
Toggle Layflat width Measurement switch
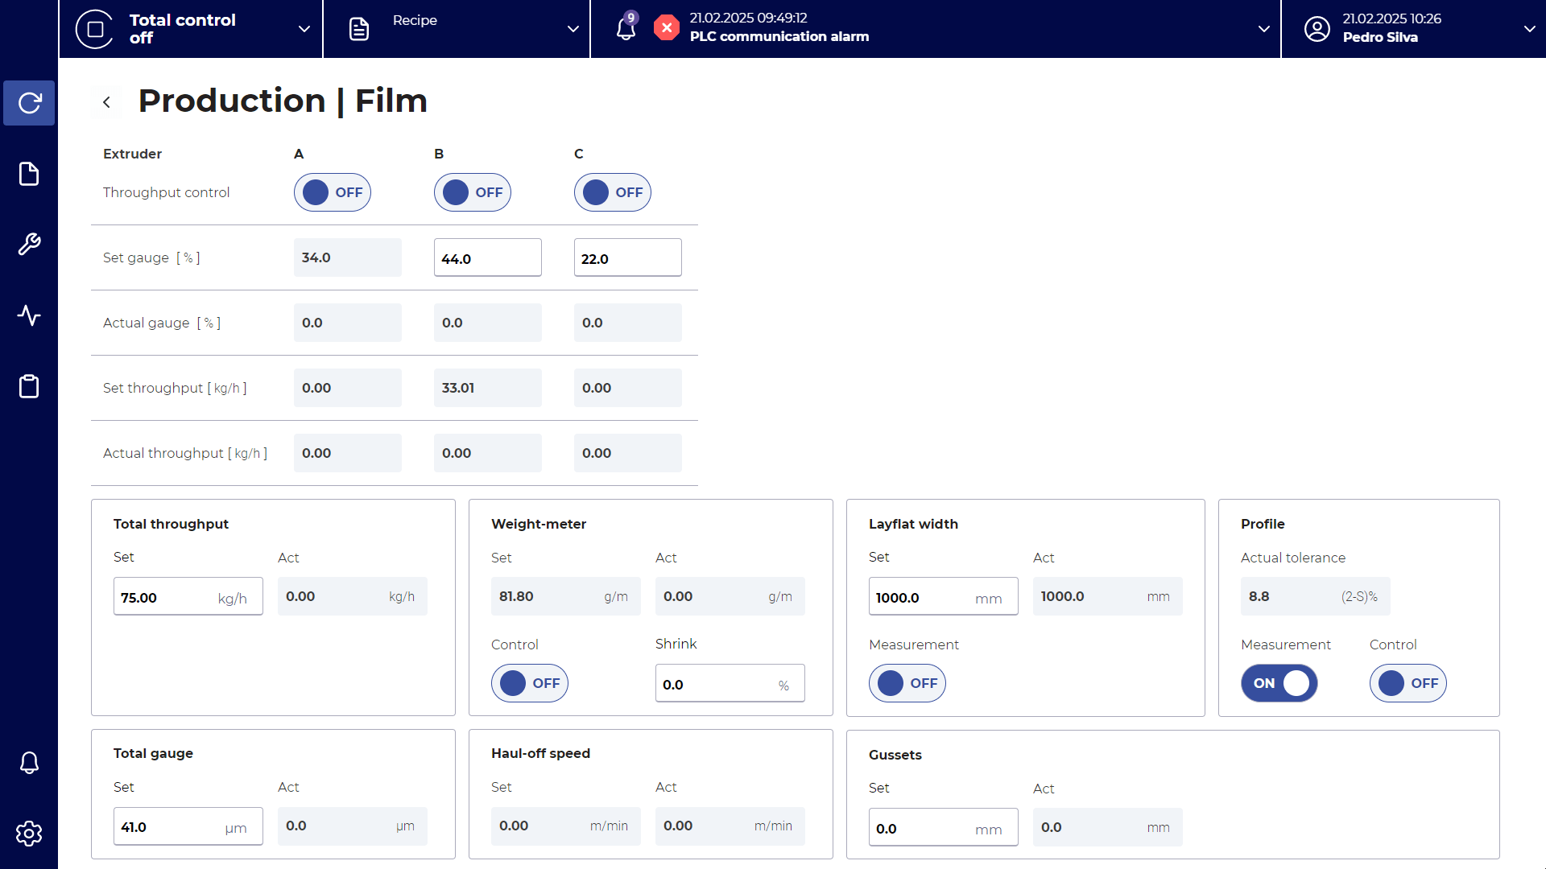click(907, 683)
